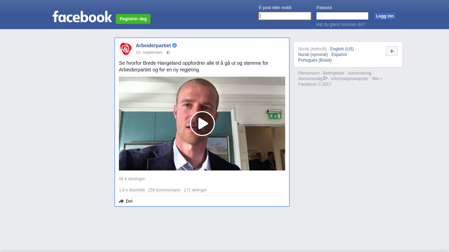The height and width of the screenshot is (252, 449).
Task: Click the Facebook logo
Action: (x=82, y=16)
